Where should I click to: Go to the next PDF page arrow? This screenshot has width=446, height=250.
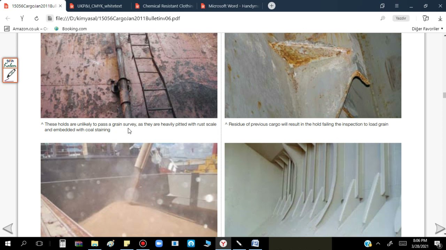click(440, 228)
